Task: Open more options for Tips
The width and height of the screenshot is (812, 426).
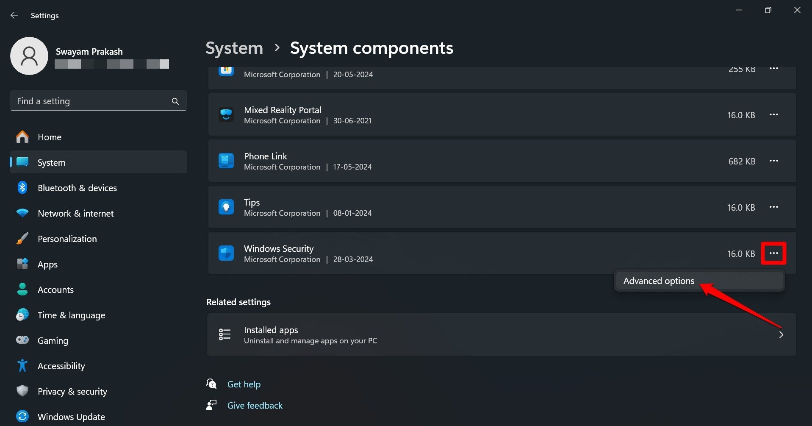Action: coord(773,207)
